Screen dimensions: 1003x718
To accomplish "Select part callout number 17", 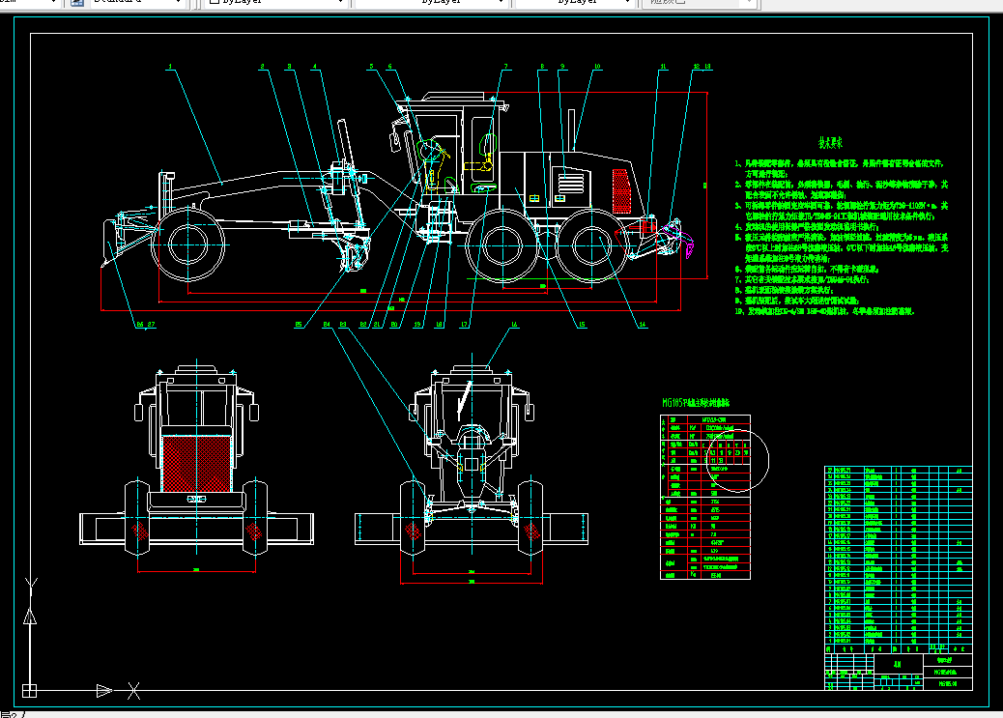I will tap(465, 325).
